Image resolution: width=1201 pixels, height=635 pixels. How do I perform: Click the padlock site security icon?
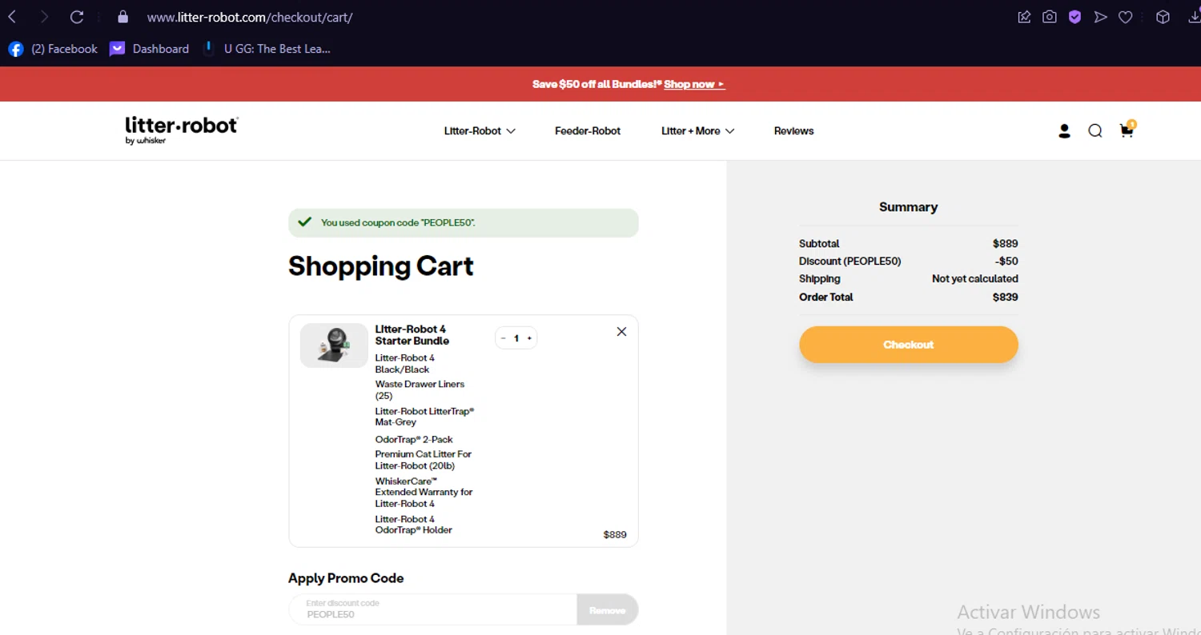coord(123,17)
